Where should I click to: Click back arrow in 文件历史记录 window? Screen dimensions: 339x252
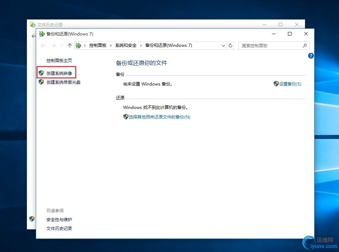[34, 36]
